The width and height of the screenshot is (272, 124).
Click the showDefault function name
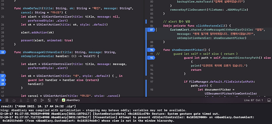32,8
